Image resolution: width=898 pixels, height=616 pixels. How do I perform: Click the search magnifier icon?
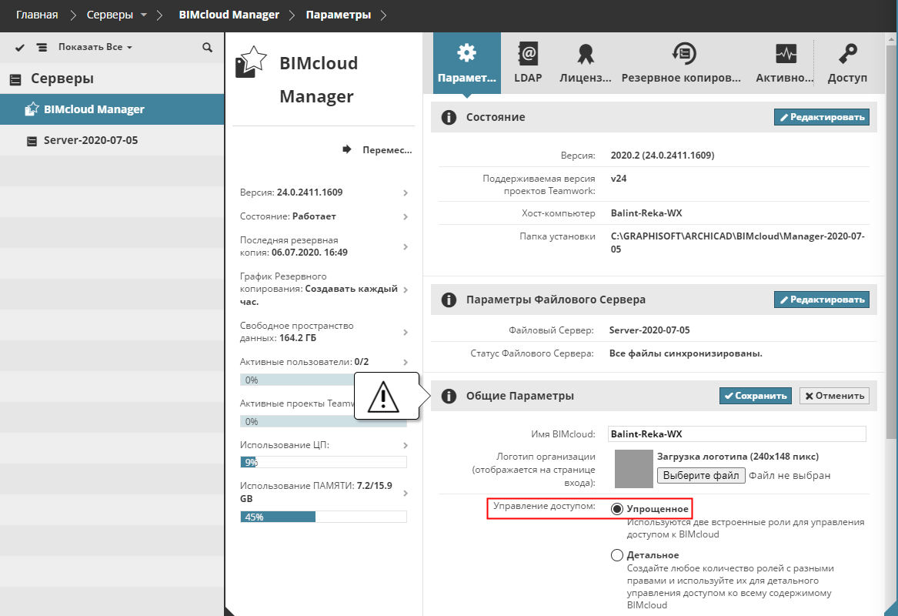pos(207,48)
